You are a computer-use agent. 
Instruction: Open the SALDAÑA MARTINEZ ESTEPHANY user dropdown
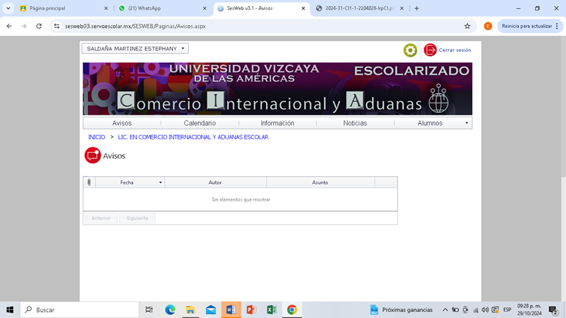135,49
